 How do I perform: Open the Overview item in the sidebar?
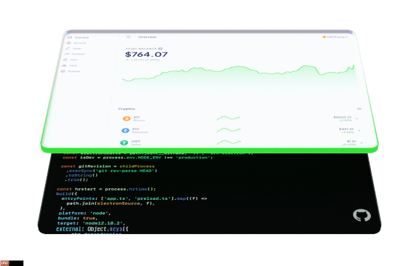(81, 38)
